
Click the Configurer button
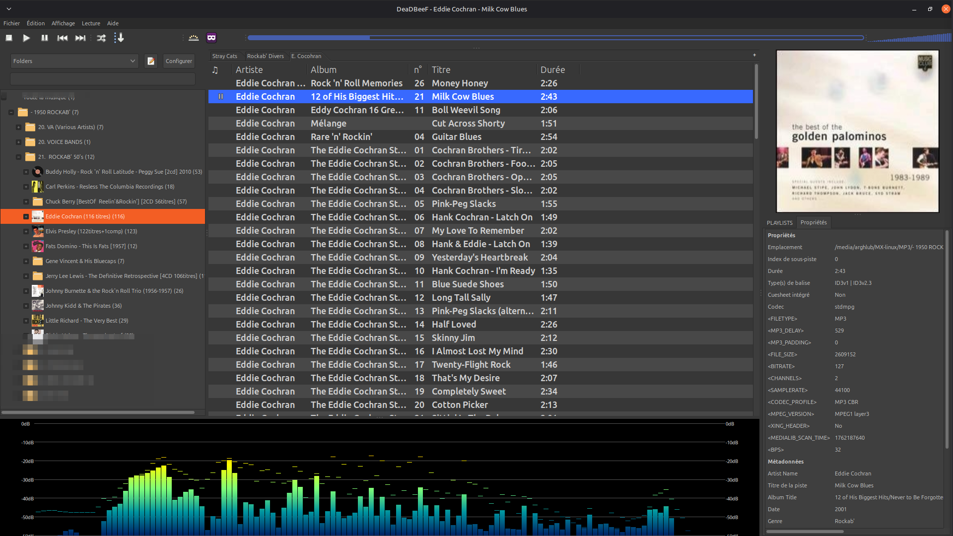point(179,61)
